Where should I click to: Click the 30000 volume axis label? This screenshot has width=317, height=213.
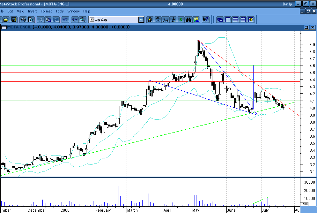310,182
